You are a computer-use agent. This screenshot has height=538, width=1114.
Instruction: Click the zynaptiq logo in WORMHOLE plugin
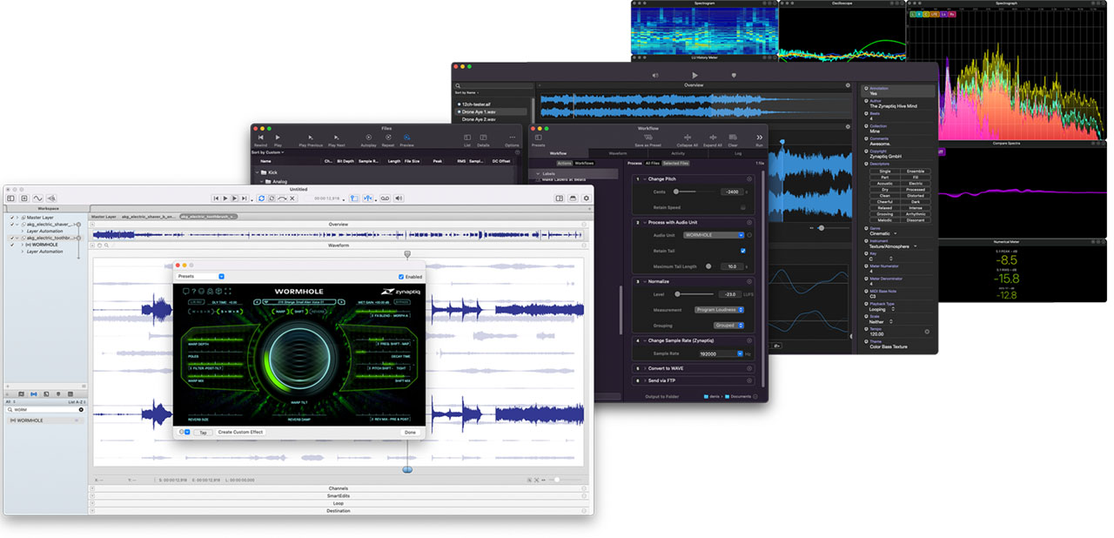point(399,291)
